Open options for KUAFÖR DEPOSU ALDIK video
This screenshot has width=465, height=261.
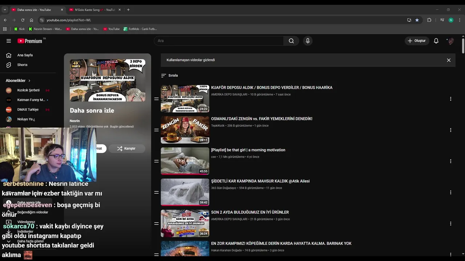click(x=450, y=99)
